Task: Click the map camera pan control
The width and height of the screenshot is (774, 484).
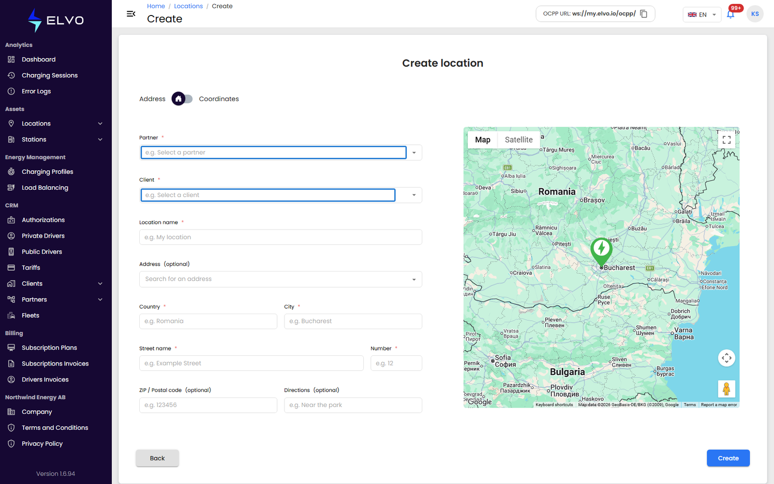Action: [727, 358]
